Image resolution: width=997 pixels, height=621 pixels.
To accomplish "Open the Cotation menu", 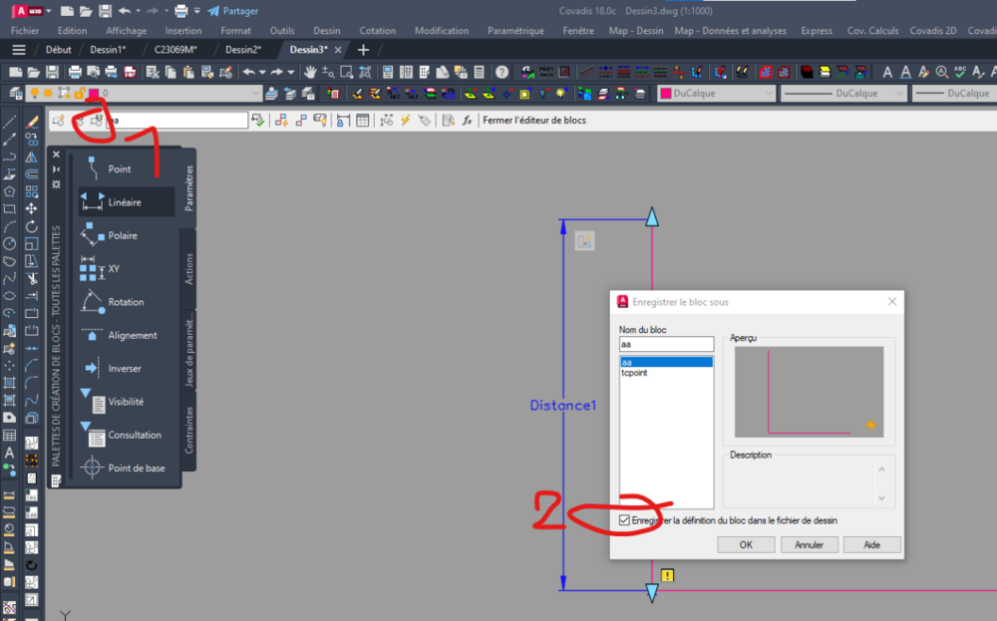I will pyautogui.click(x=377, y=31).
